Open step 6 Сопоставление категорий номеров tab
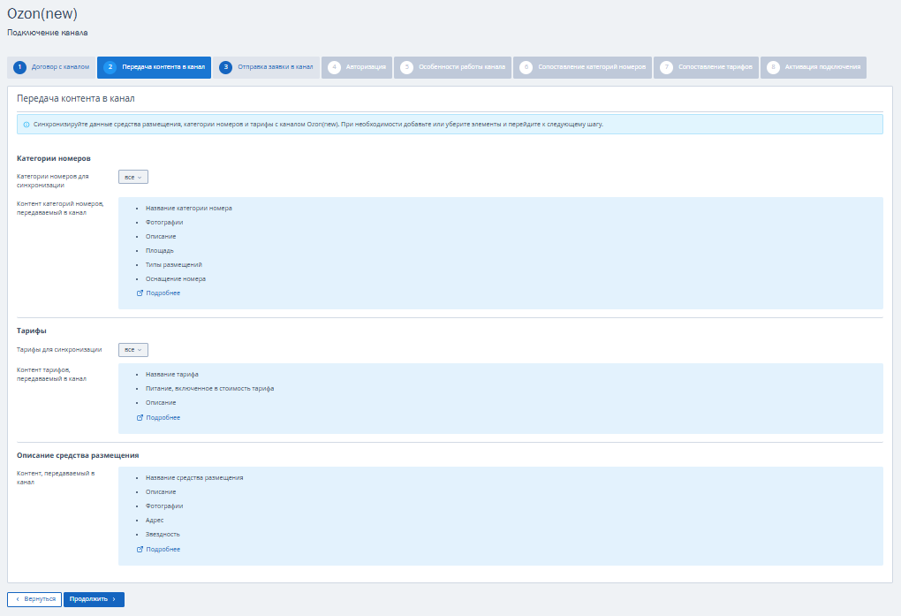The image size is (901, 616). [583, 67]
